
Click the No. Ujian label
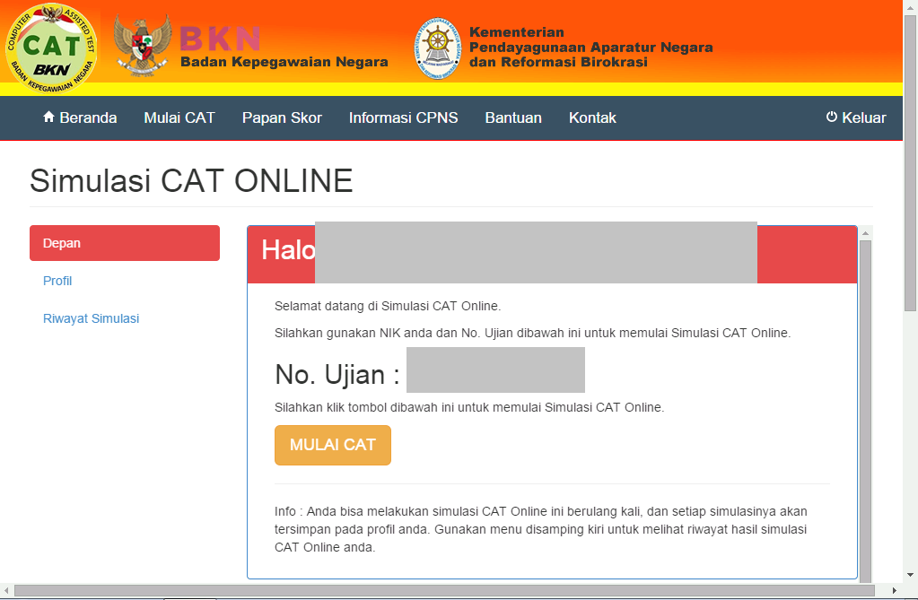(337, 375)
